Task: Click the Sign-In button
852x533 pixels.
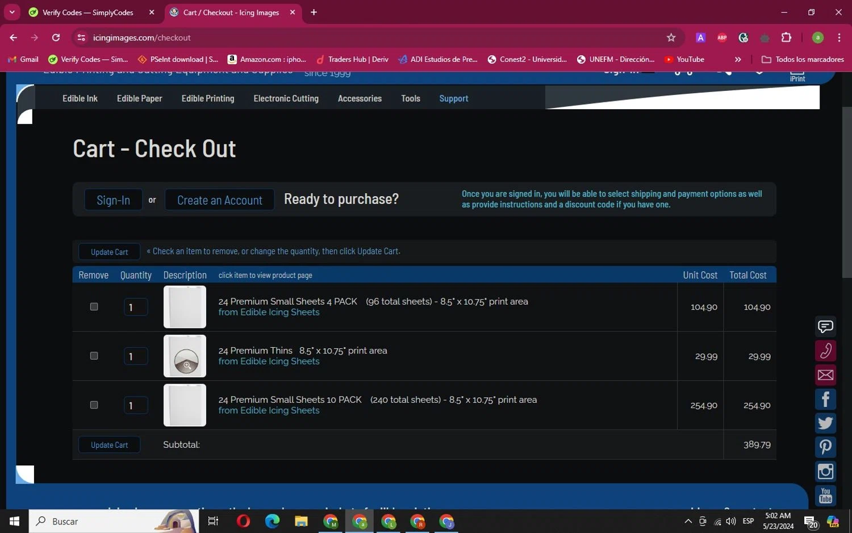Action: (113, 200)
